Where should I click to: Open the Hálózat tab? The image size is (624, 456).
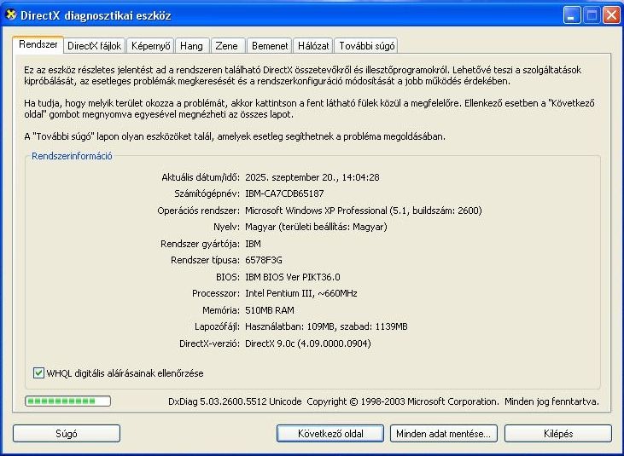(x=313, y=46)
